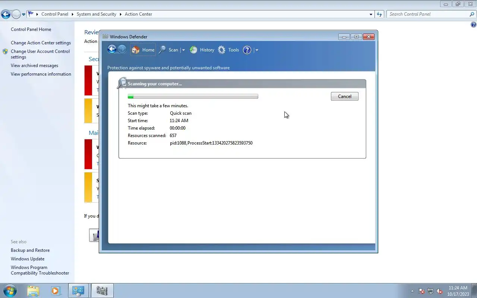This screenshot has width=477, height=298.
Task: Open Backup and Restore link
Action: [x=30, y=250]
